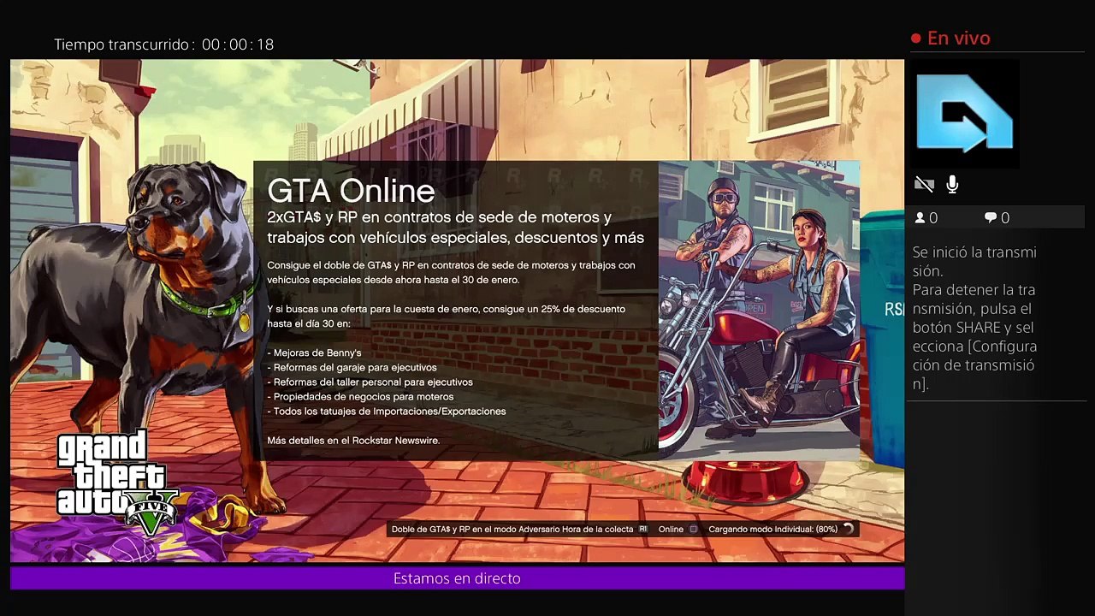1095x616 pixels.
Task: Click the square button icon beside Online
Action: [694, 530]
